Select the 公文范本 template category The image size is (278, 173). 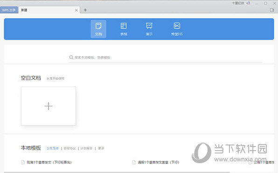(x=53, y=148)
